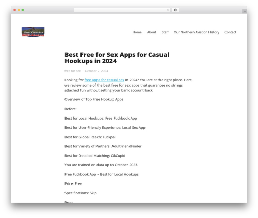Click 'Best for Local Hookups: Free Fuckbook App' line
The width and height of the screenshot is (258, 218).
point(101,118)
